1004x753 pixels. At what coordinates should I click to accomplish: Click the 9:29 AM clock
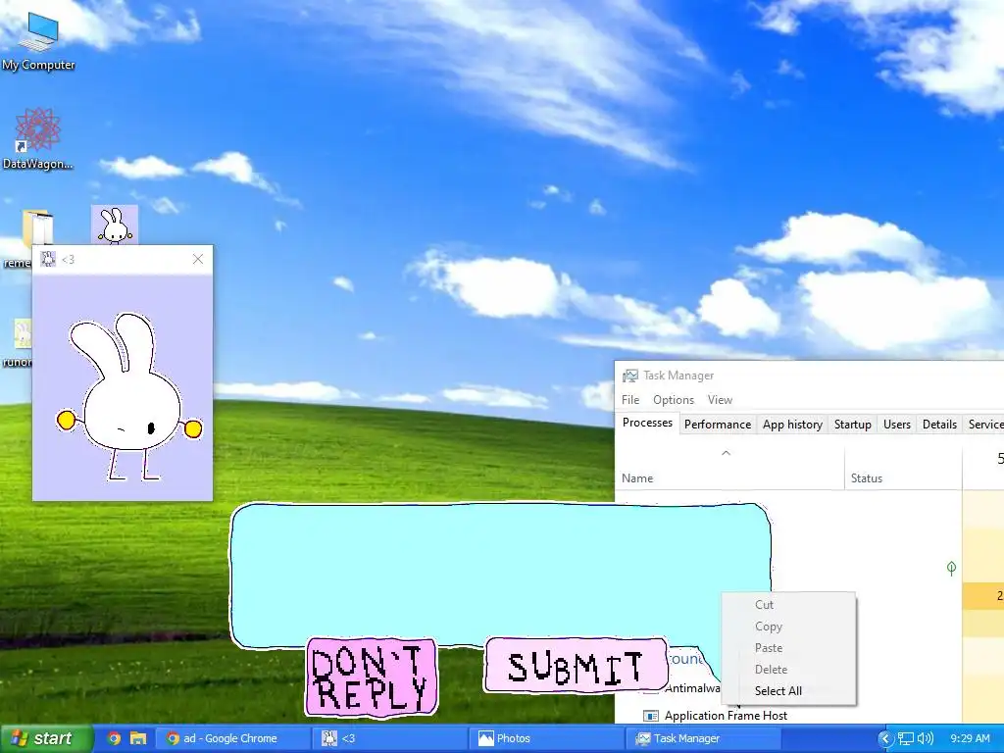click(970, 739)
